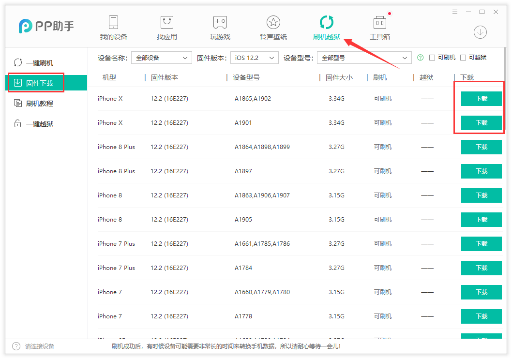Screen dimensions: 512x359
Task: Download iPhone 7 A1778 firmware
Action: (x=482, y=316)
